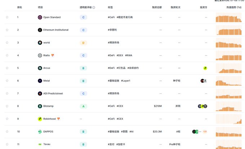Image resolution: width=245 pixels, height=149 pixels.
Task: Star the Metal project
Action: (x=7, y=80)
